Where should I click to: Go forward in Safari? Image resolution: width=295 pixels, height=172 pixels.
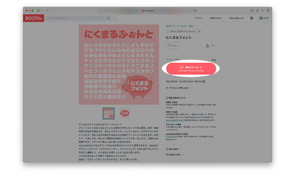[x=53, y=11]
